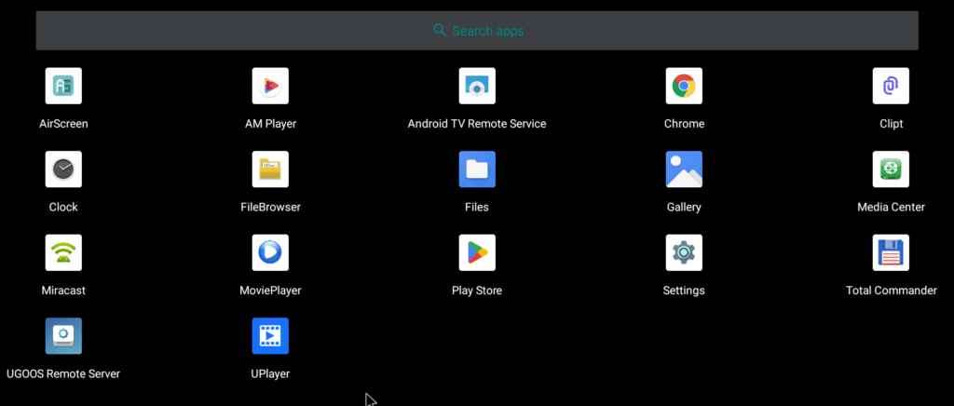Open the Play Store

pos(477,252)
